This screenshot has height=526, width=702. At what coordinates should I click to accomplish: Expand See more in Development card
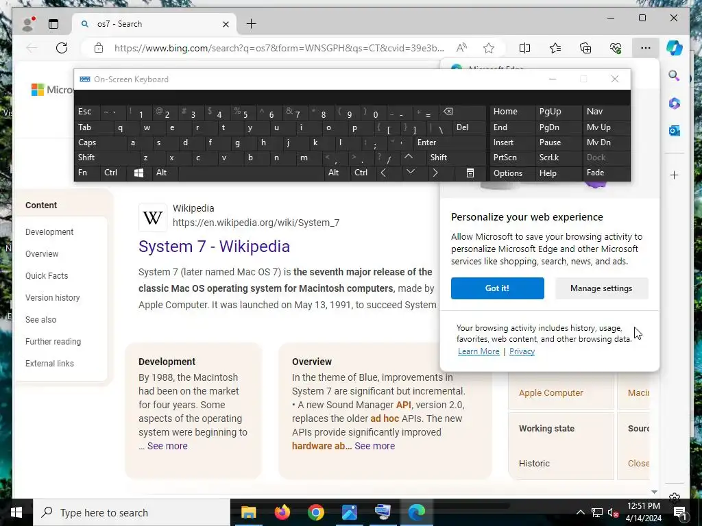pyautogui.click(x=167, y=446)
